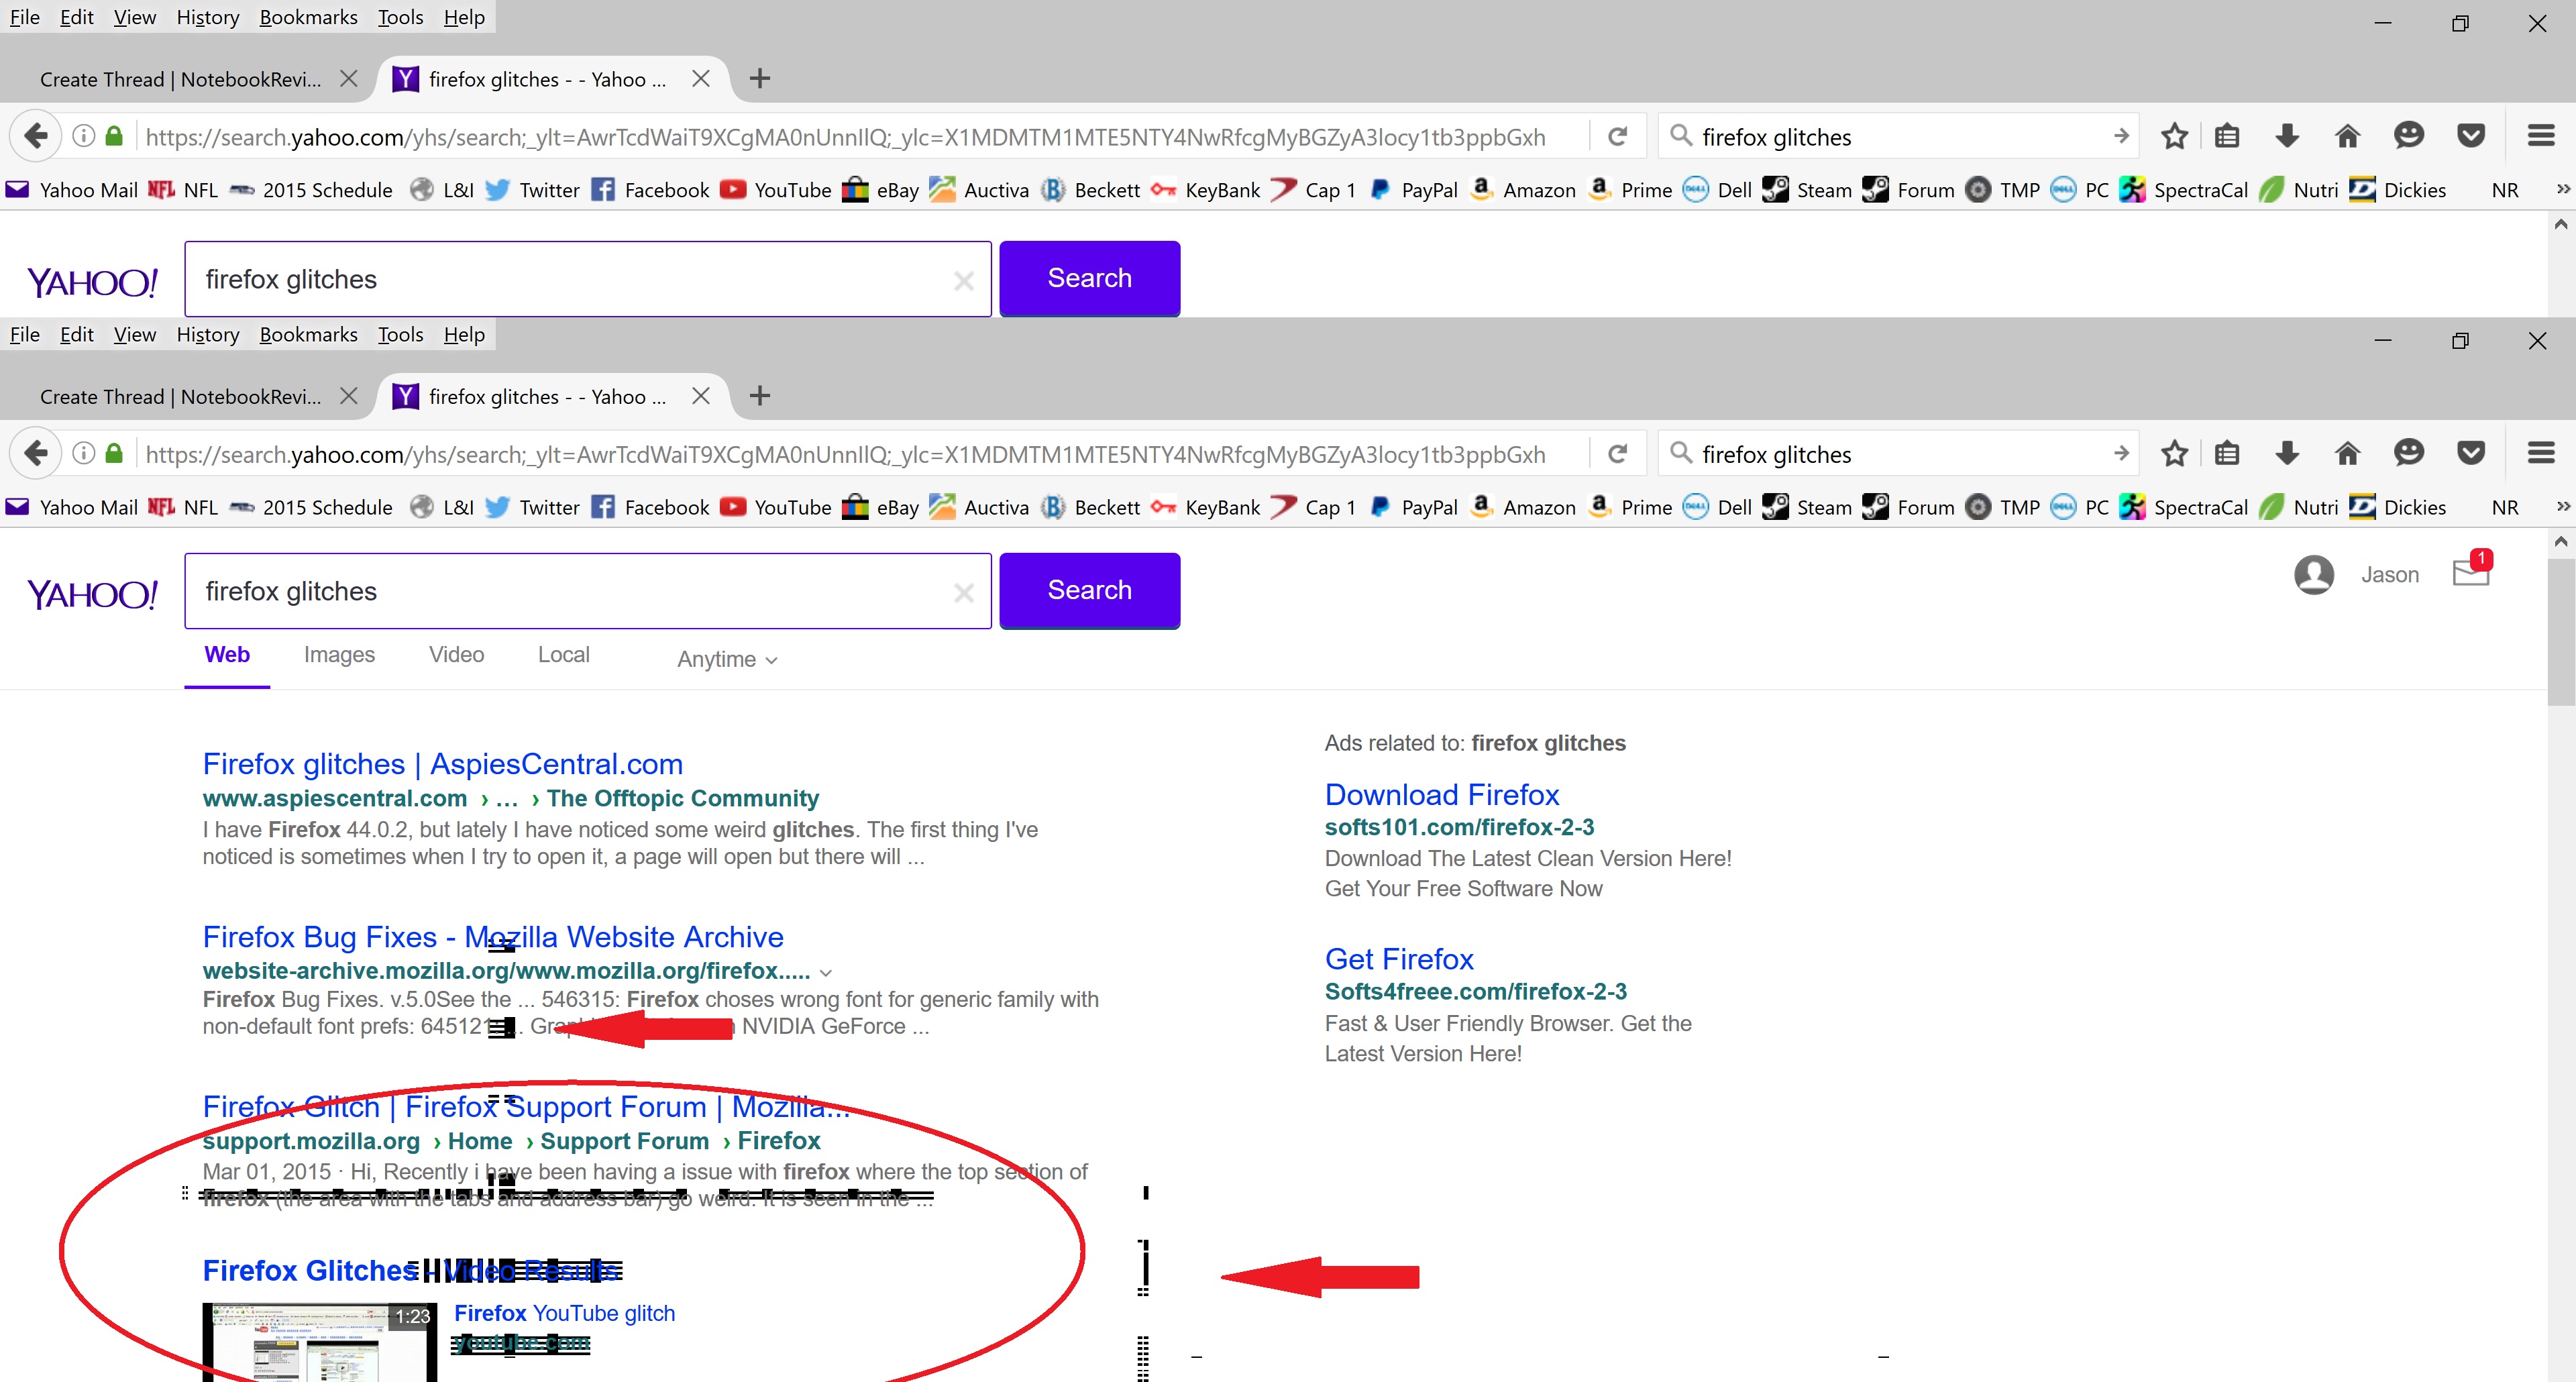The height and width of the screenshot is (1382, 2576).
Task: Open the bookmarks list icon in the upper toolbar
Action: pos(2227,136)
